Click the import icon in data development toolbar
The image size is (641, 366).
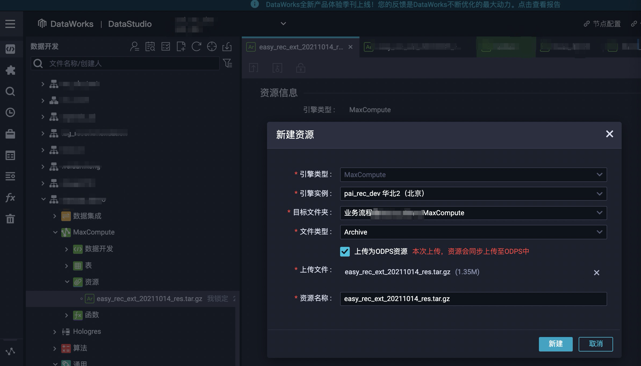(227, 46)
